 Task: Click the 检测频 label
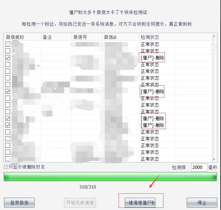click(179, 167)
